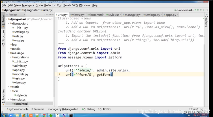Click the yellow intention light bulb in gutter
Image resolution: width=213 pixels, height=117 pixels.
59,74
